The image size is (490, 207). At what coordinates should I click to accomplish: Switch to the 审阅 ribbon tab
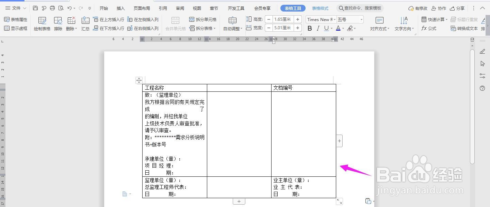(180, 8)
